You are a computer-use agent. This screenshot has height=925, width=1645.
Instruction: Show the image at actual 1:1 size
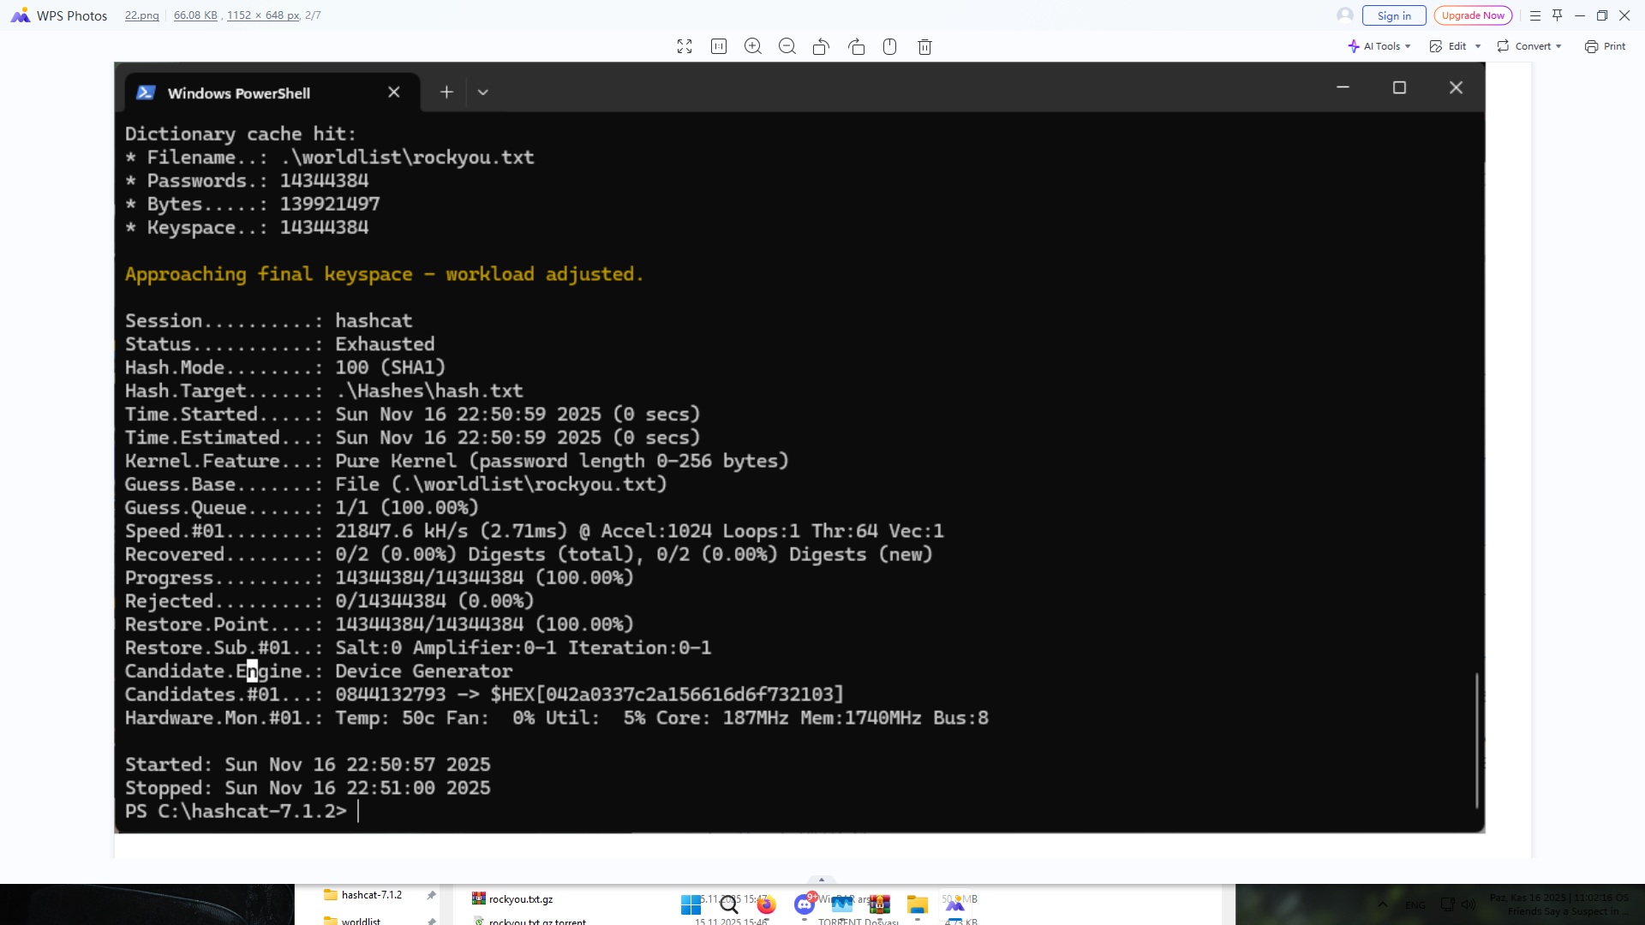tap(719, 46)
